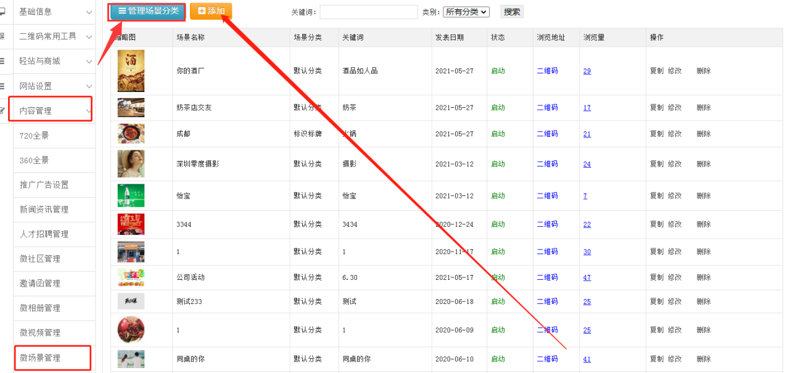Click view count 29 for 你的酒厂
Viewport: 798px width, 373px height.
586,71
